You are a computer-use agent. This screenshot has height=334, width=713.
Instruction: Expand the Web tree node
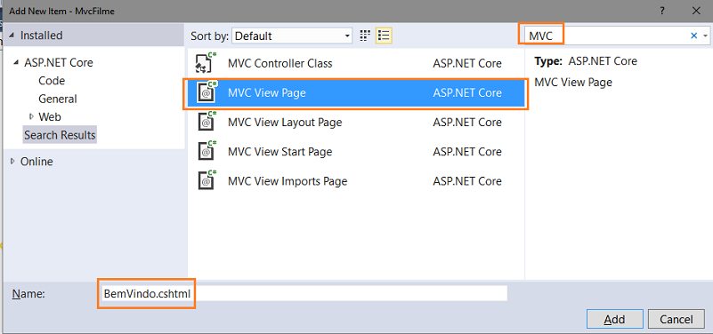[x=31, y=116]
